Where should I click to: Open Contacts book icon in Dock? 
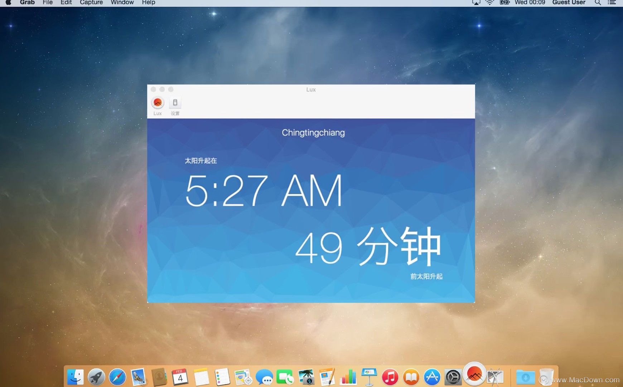pos(159,377)
